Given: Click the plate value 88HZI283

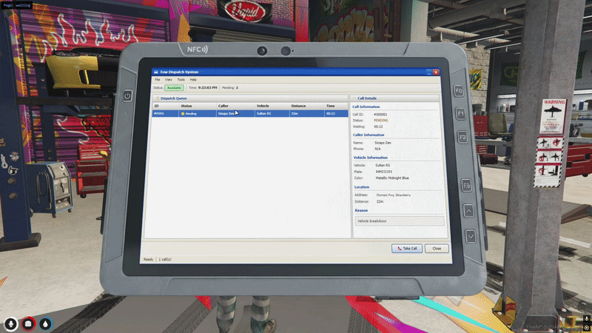Looking at the screenshot, I should point(383,172).
